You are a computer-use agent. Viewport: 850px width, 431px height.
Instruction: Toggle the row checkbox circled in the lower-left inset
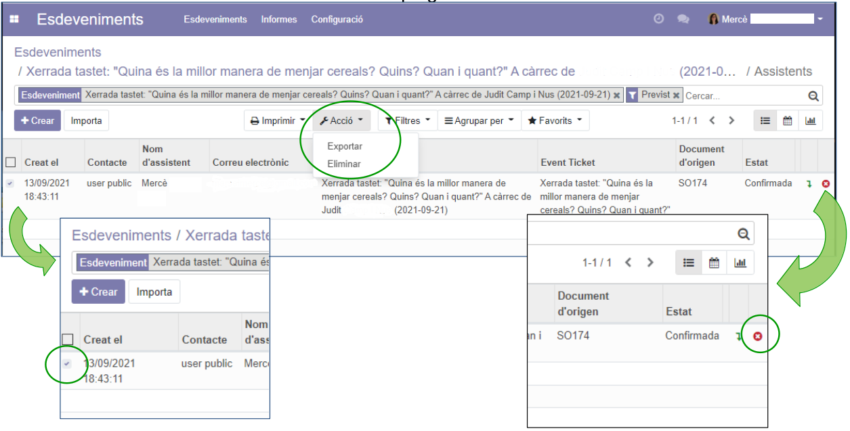point(66,364)
